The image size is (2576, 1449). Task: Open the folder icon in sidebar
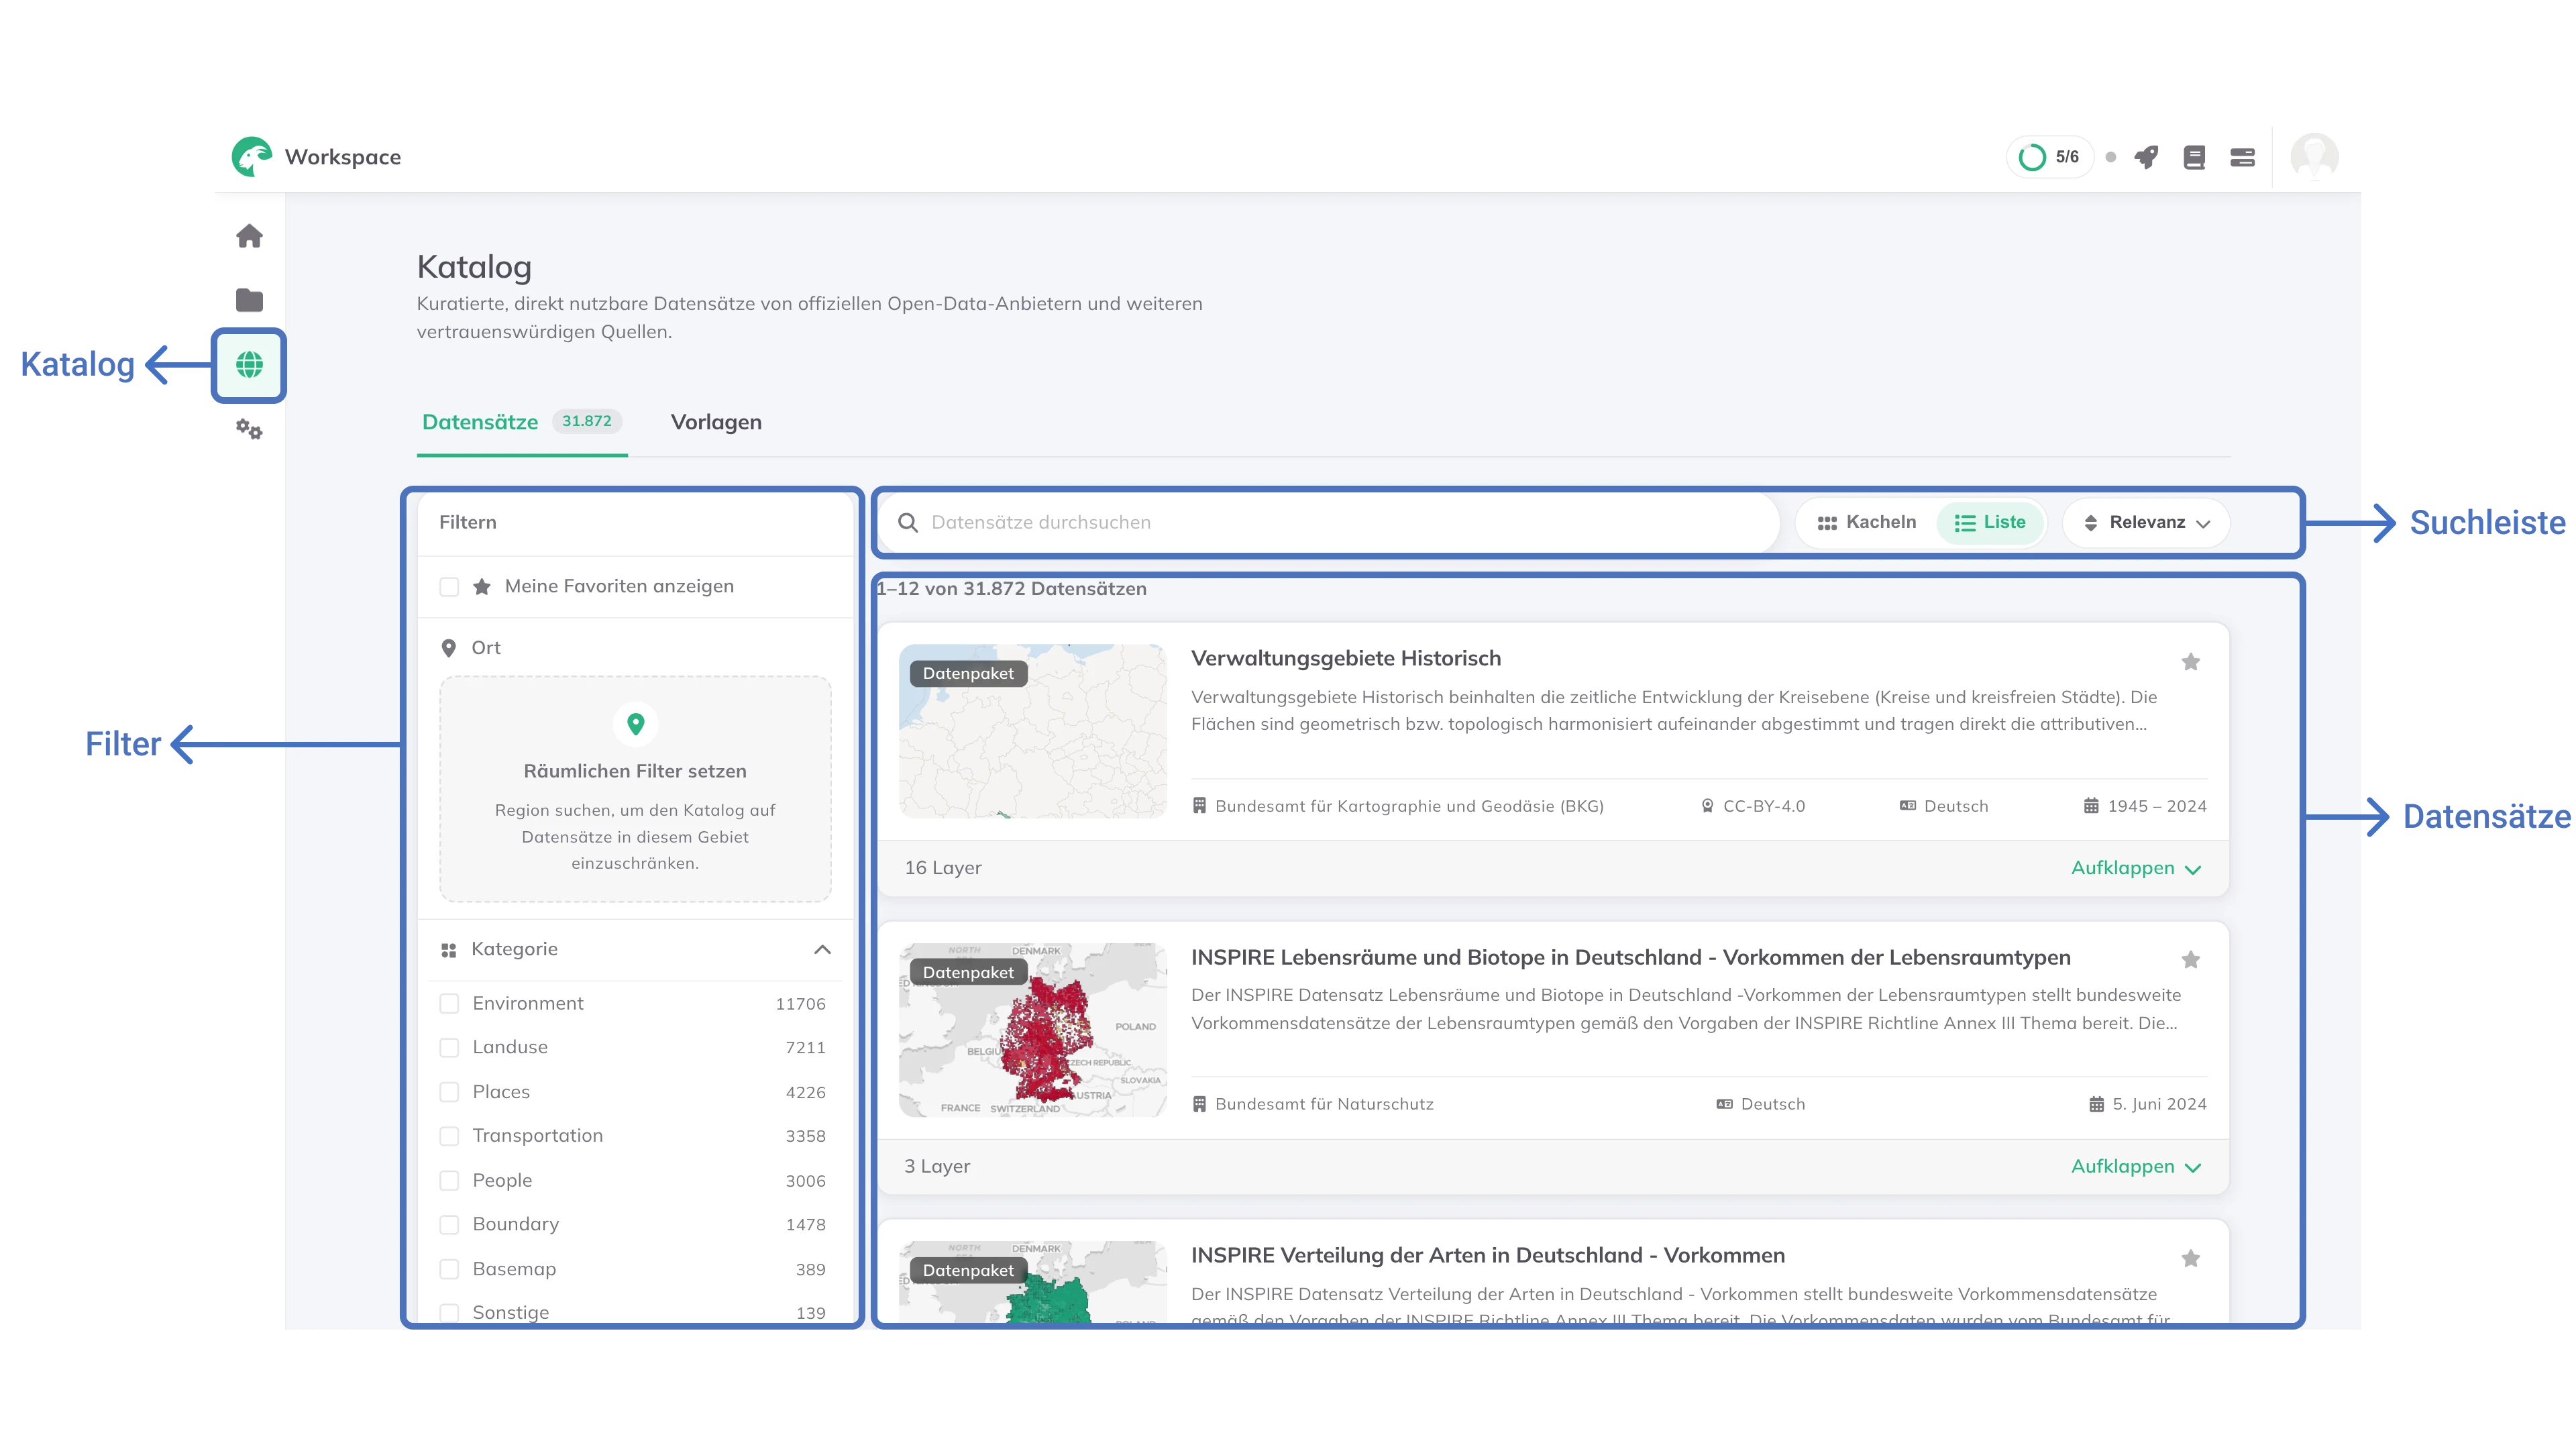point(249,300)
